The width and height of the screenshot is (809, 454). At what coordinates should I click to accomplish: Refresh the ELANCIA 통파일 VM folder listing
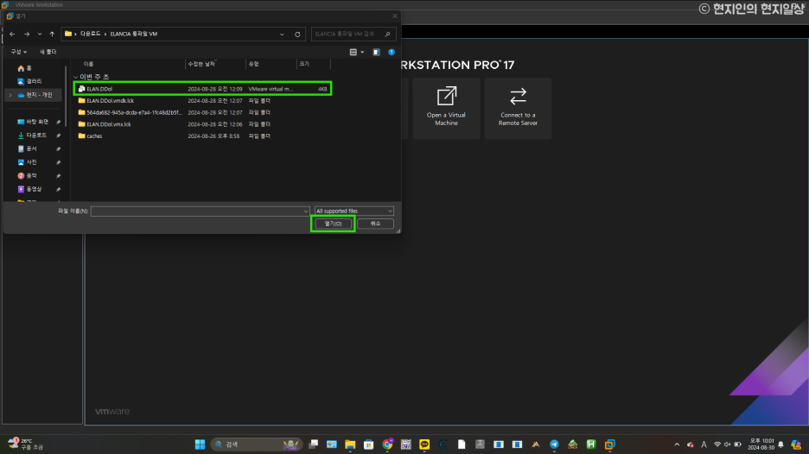tap(297, 35)
